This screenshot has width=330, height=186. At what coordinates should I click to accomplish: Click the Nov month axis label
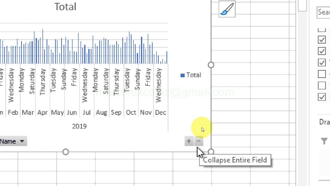point(146,113)
